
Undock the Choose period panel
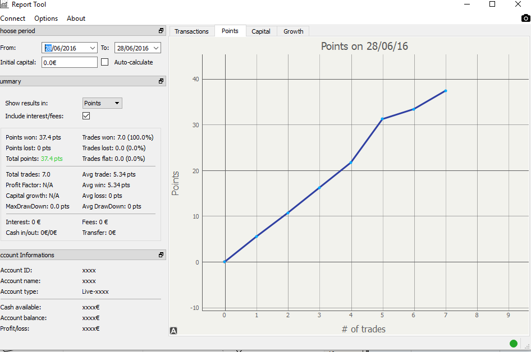[161, 31]
